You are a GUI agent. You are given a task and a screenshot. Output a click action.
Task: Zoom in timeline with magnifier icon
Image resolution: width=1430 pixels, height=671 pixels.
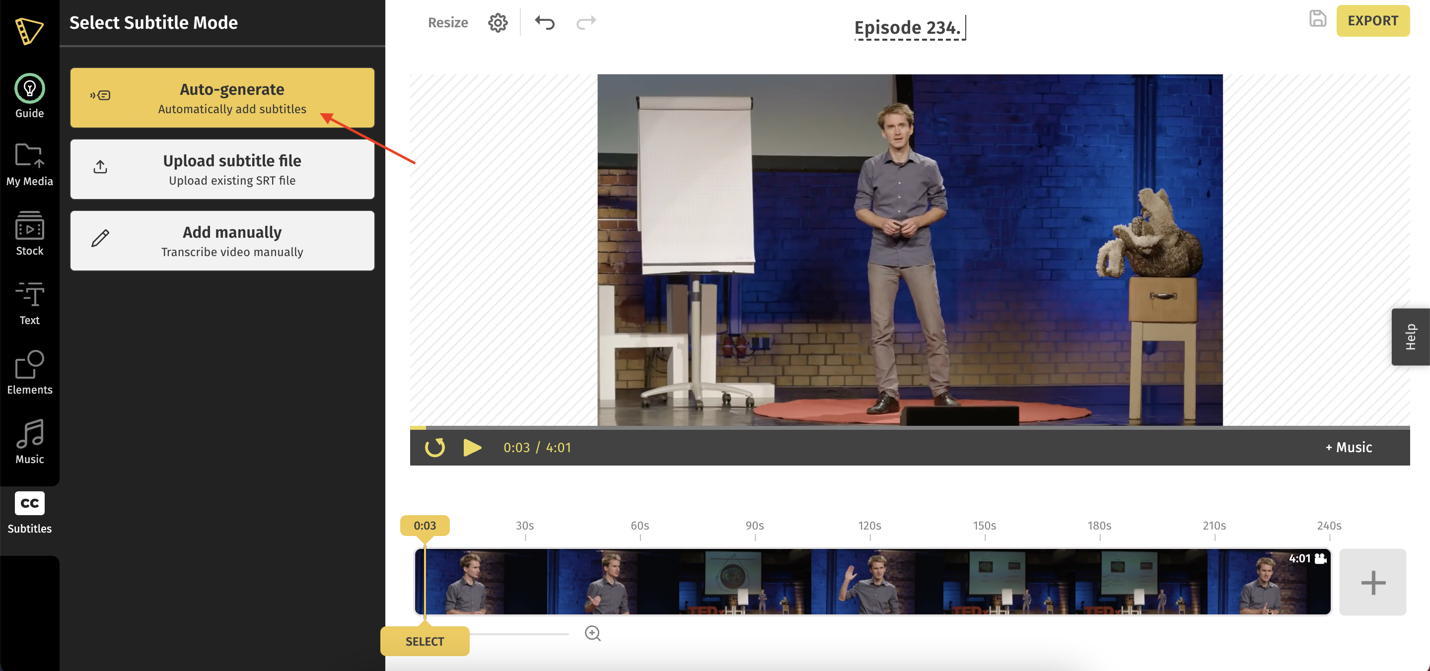tap(592, 633)
